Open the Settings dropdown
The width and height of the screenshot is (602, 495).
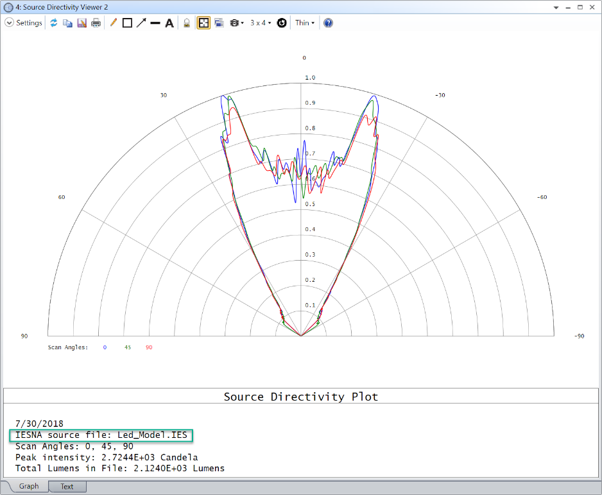click(x=23, y=22)
